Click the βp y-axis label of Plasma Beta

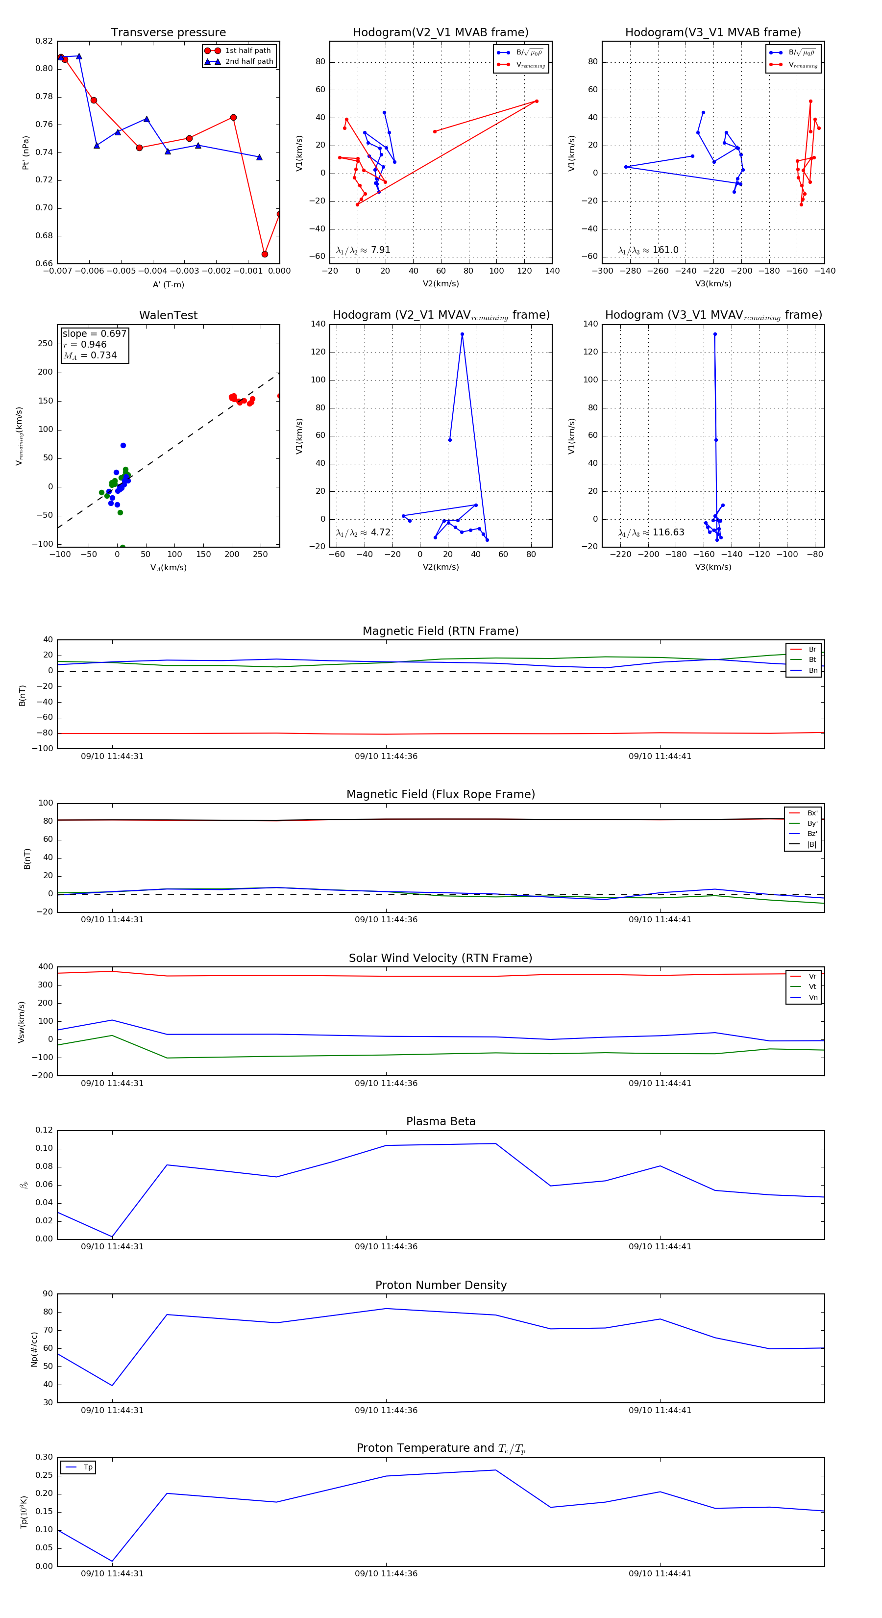[x=24, y=1185]
